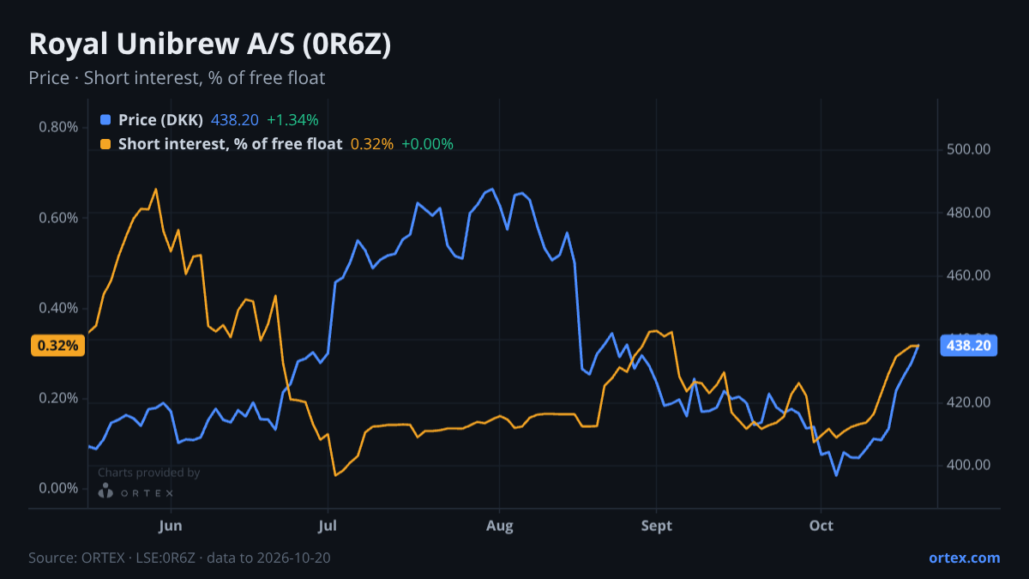
Task: Click the +1.34% price change value
Action: 292,120
